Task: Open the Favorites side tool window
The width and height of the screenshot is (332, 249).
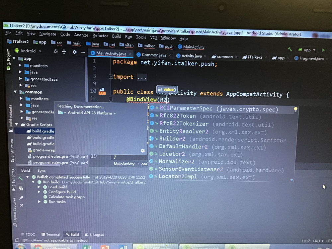Action: 13,180
